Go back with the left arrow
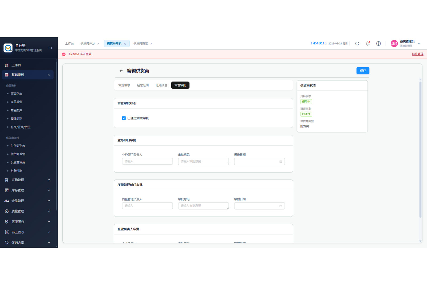Viewport: 427px width, 285px height. [121, 71]
